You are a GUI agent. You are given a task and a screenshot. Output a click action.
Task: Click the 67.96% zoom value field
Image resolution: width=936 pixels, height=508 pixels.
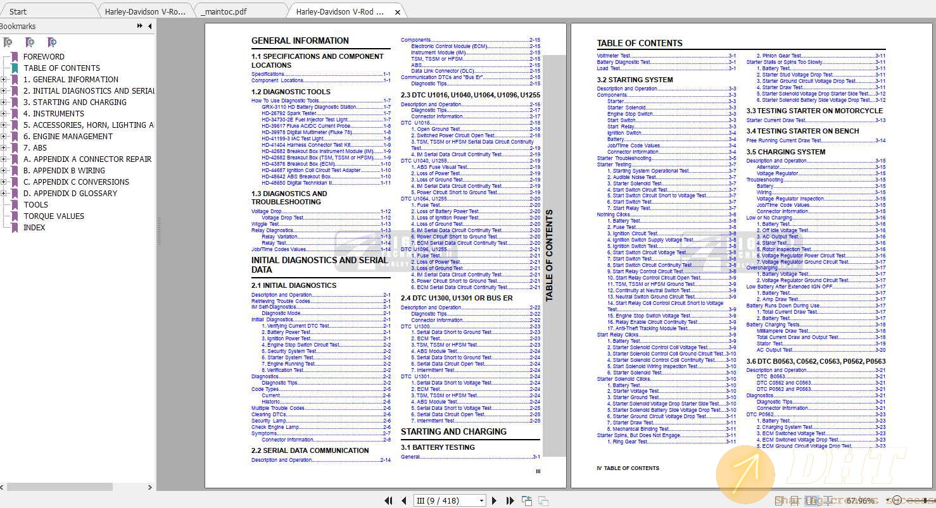tap(862, 500)
